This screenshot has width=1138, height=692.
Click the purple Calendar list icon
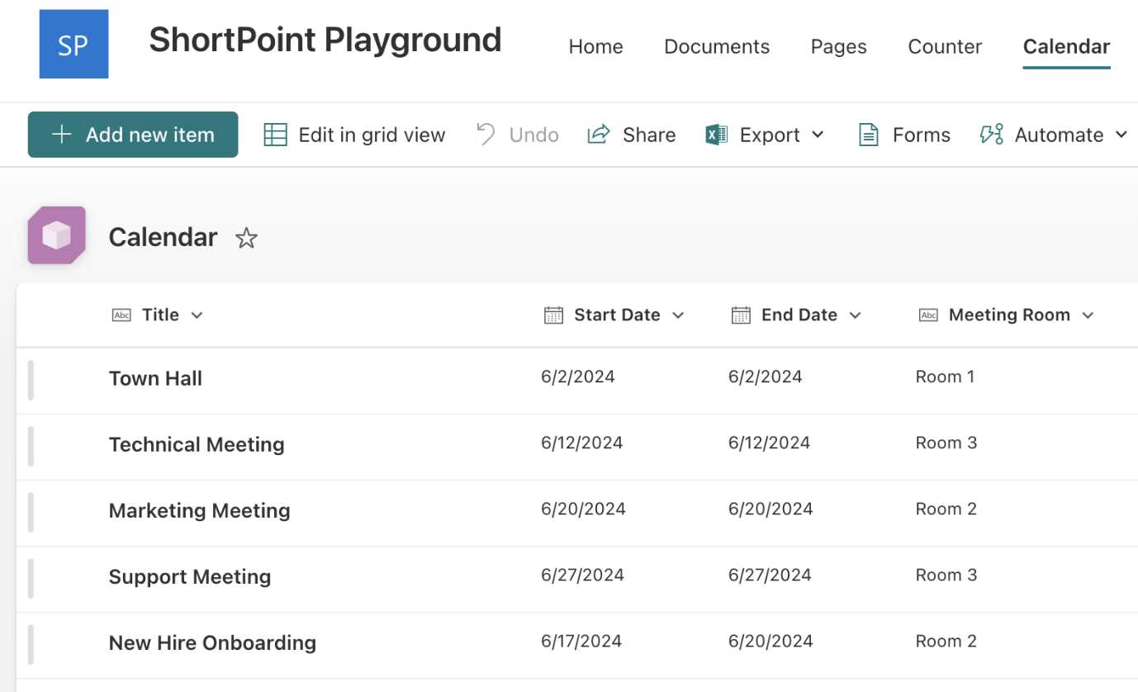coord(56,235)
